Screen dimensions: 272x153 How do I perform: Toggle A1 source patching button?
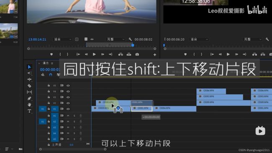(x=43, y=122)
